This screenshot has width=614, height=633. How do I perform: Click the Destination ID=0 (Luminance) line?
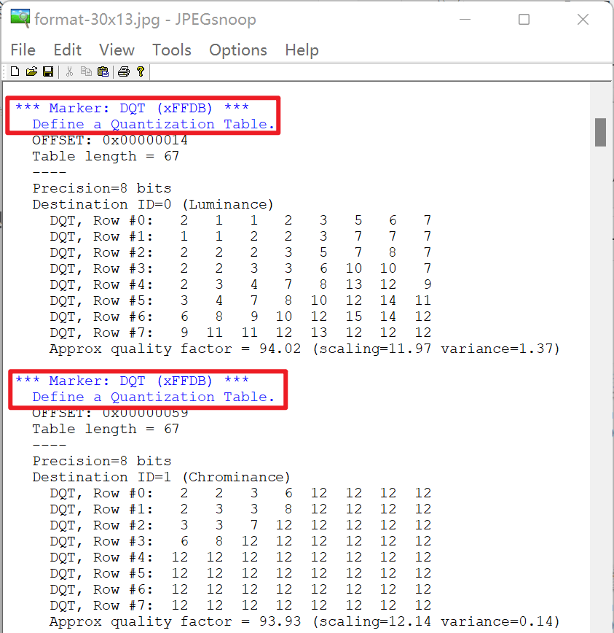[153, 204]
